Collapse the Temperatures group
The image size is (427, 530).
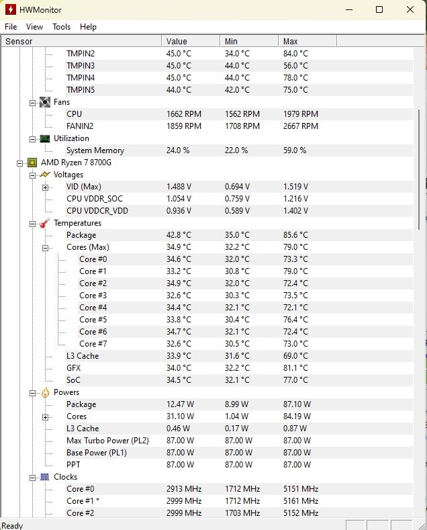pos(32,224)
